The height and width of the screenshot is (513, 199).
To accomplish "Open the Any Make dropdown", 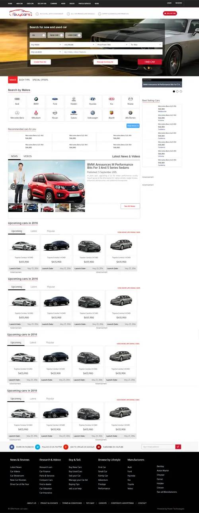I will (x=46, y=45).
